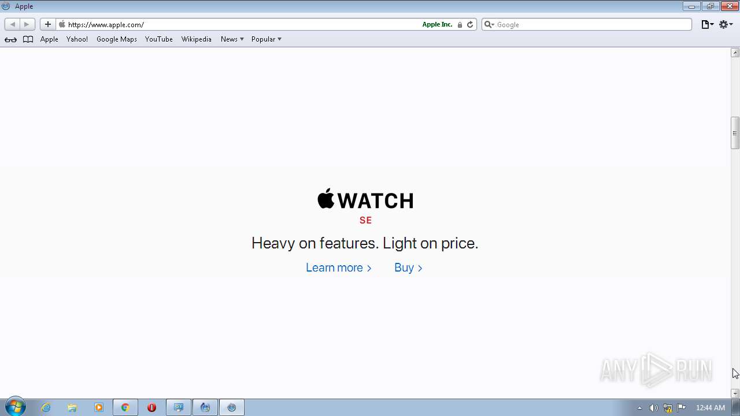Image resolution: width=740 pixels, height=416 pixels.
Task: Click Learn more for Apple Watch SE
Action: (338, 268)
